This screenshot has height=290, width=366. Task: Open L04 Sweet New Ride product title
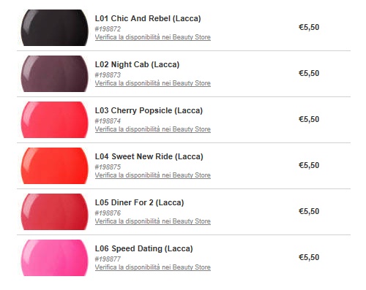point(149,156)
